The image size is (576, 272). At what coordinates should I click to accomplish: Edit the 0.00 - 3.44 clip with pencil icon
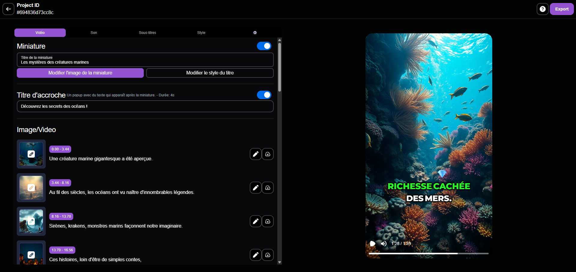pyautogui.click(x=255, y=154)
